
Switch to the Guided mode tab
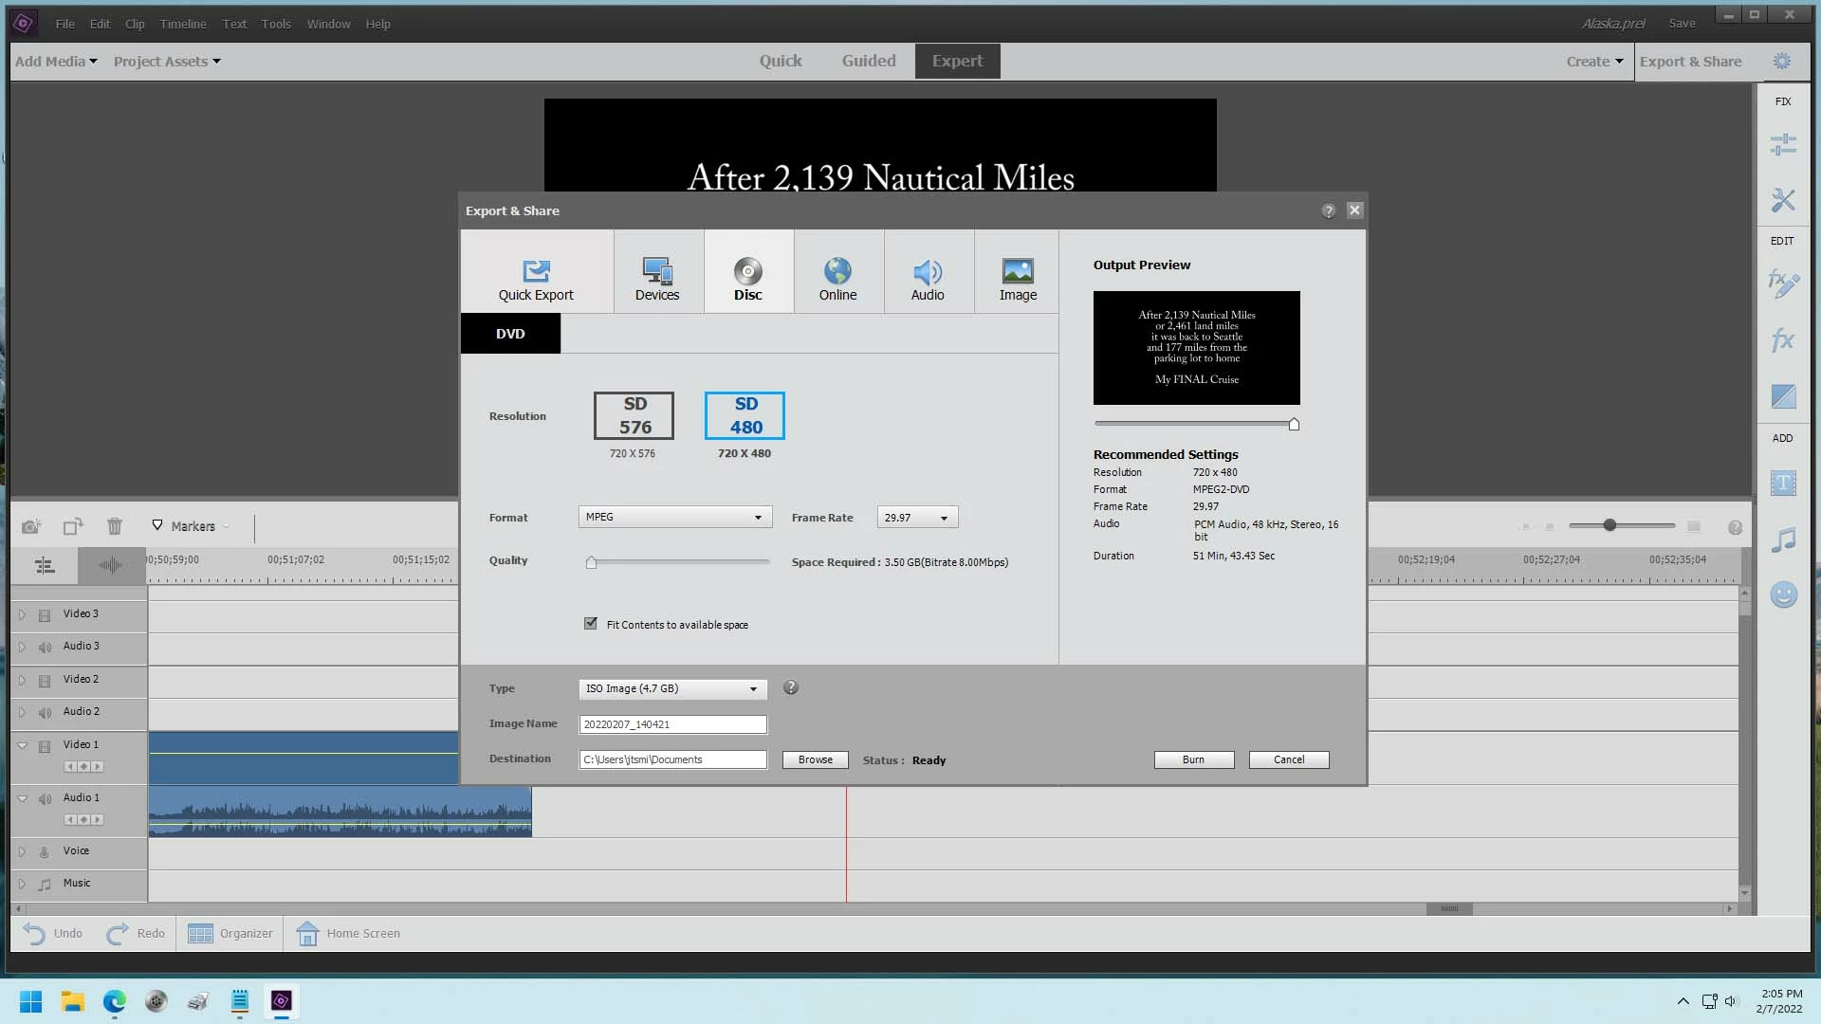[x=868, y=61]
